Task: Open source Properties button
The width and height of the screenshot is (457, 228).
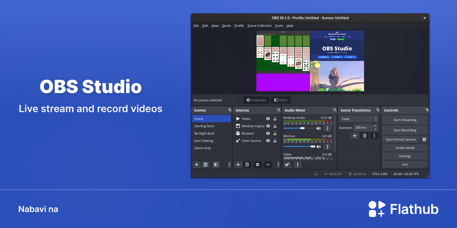Action: (256, 100)
